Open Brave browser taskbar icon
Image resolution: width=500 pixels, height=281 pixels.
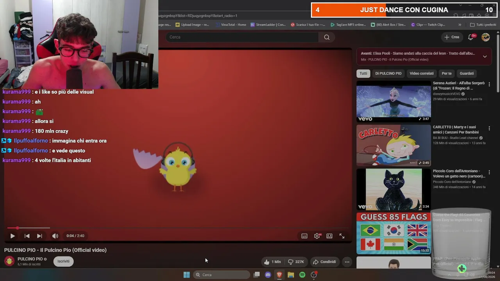click(x=279, y=275)
